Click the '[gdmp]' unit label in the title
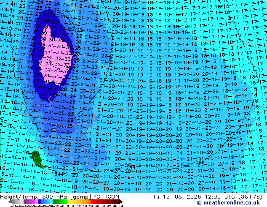This screenshot has width=267, height=207. click(x=80, y=197)
